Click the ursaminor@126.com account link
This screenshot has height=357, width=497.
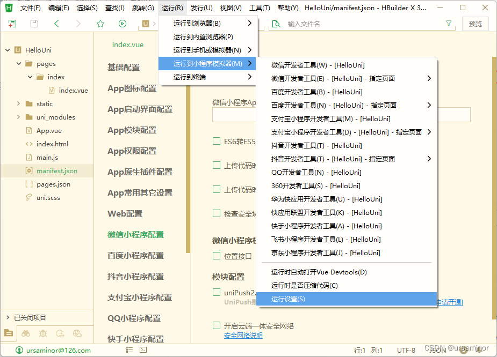59,351
